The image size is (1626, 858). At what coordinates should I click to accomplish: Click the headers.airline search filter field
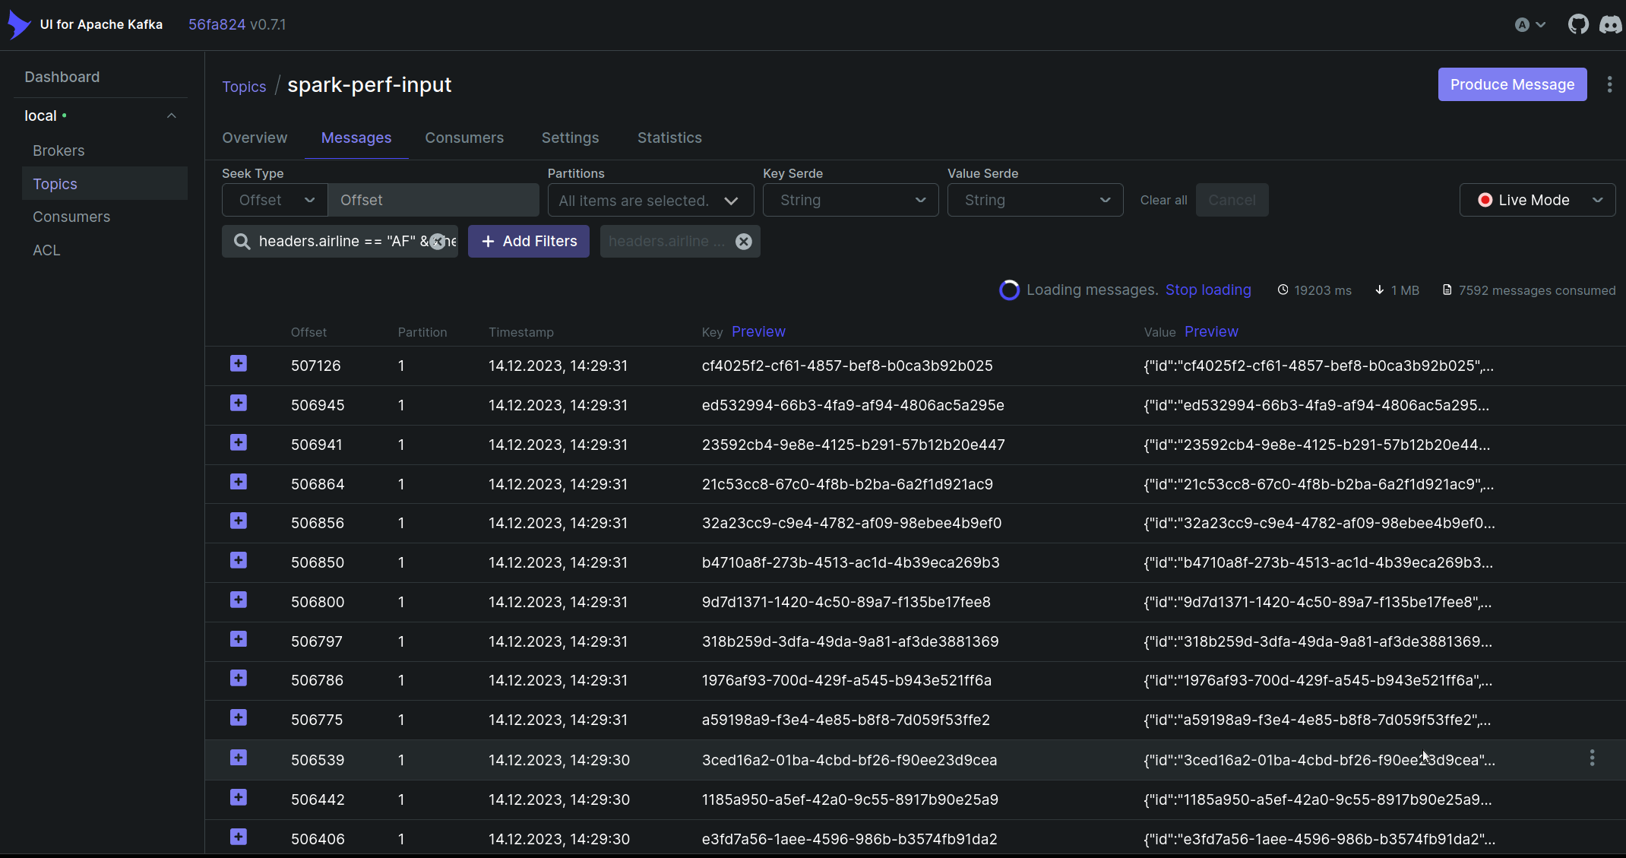click(x=340, y=242)
